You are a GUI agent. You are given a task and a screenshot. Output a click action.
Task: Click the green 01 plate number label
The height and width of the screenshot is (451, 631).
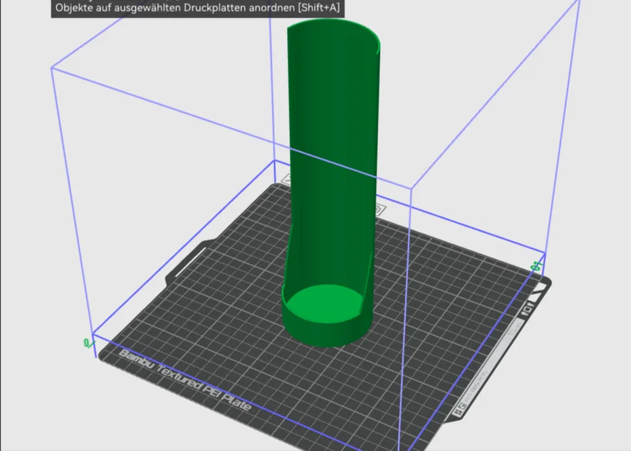coord(537,266)
